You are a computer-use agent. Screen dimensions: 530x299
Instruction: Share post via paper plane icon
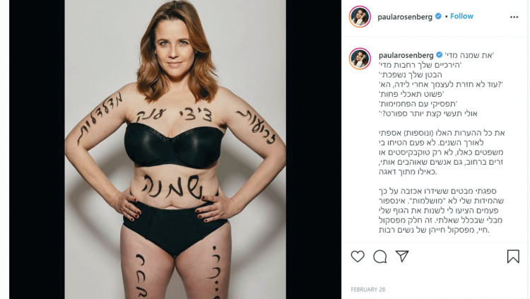(x=402, y=256)
